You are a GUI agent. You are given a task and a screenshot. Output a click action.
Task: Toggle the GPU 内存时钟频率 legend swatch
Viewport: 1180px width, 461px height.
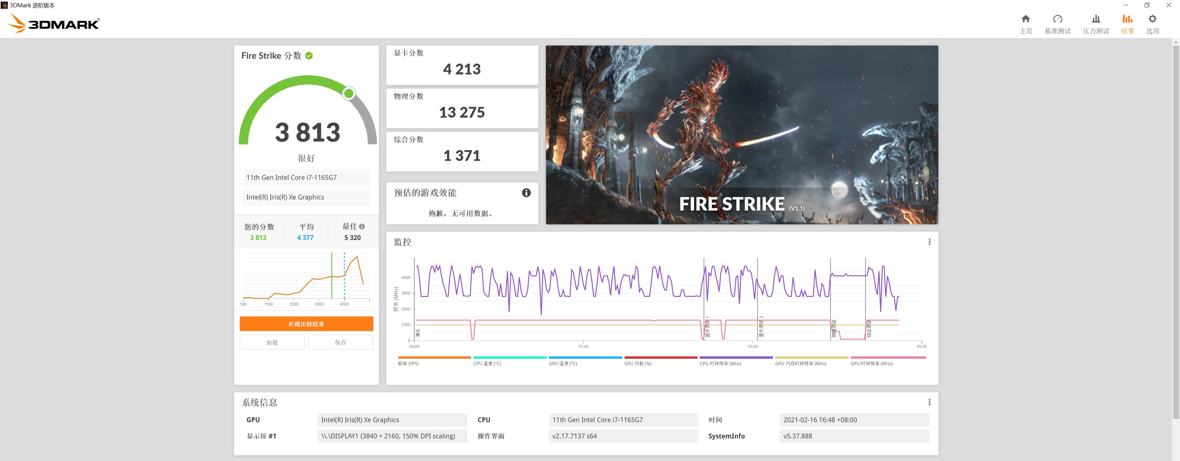pos(811,358)
